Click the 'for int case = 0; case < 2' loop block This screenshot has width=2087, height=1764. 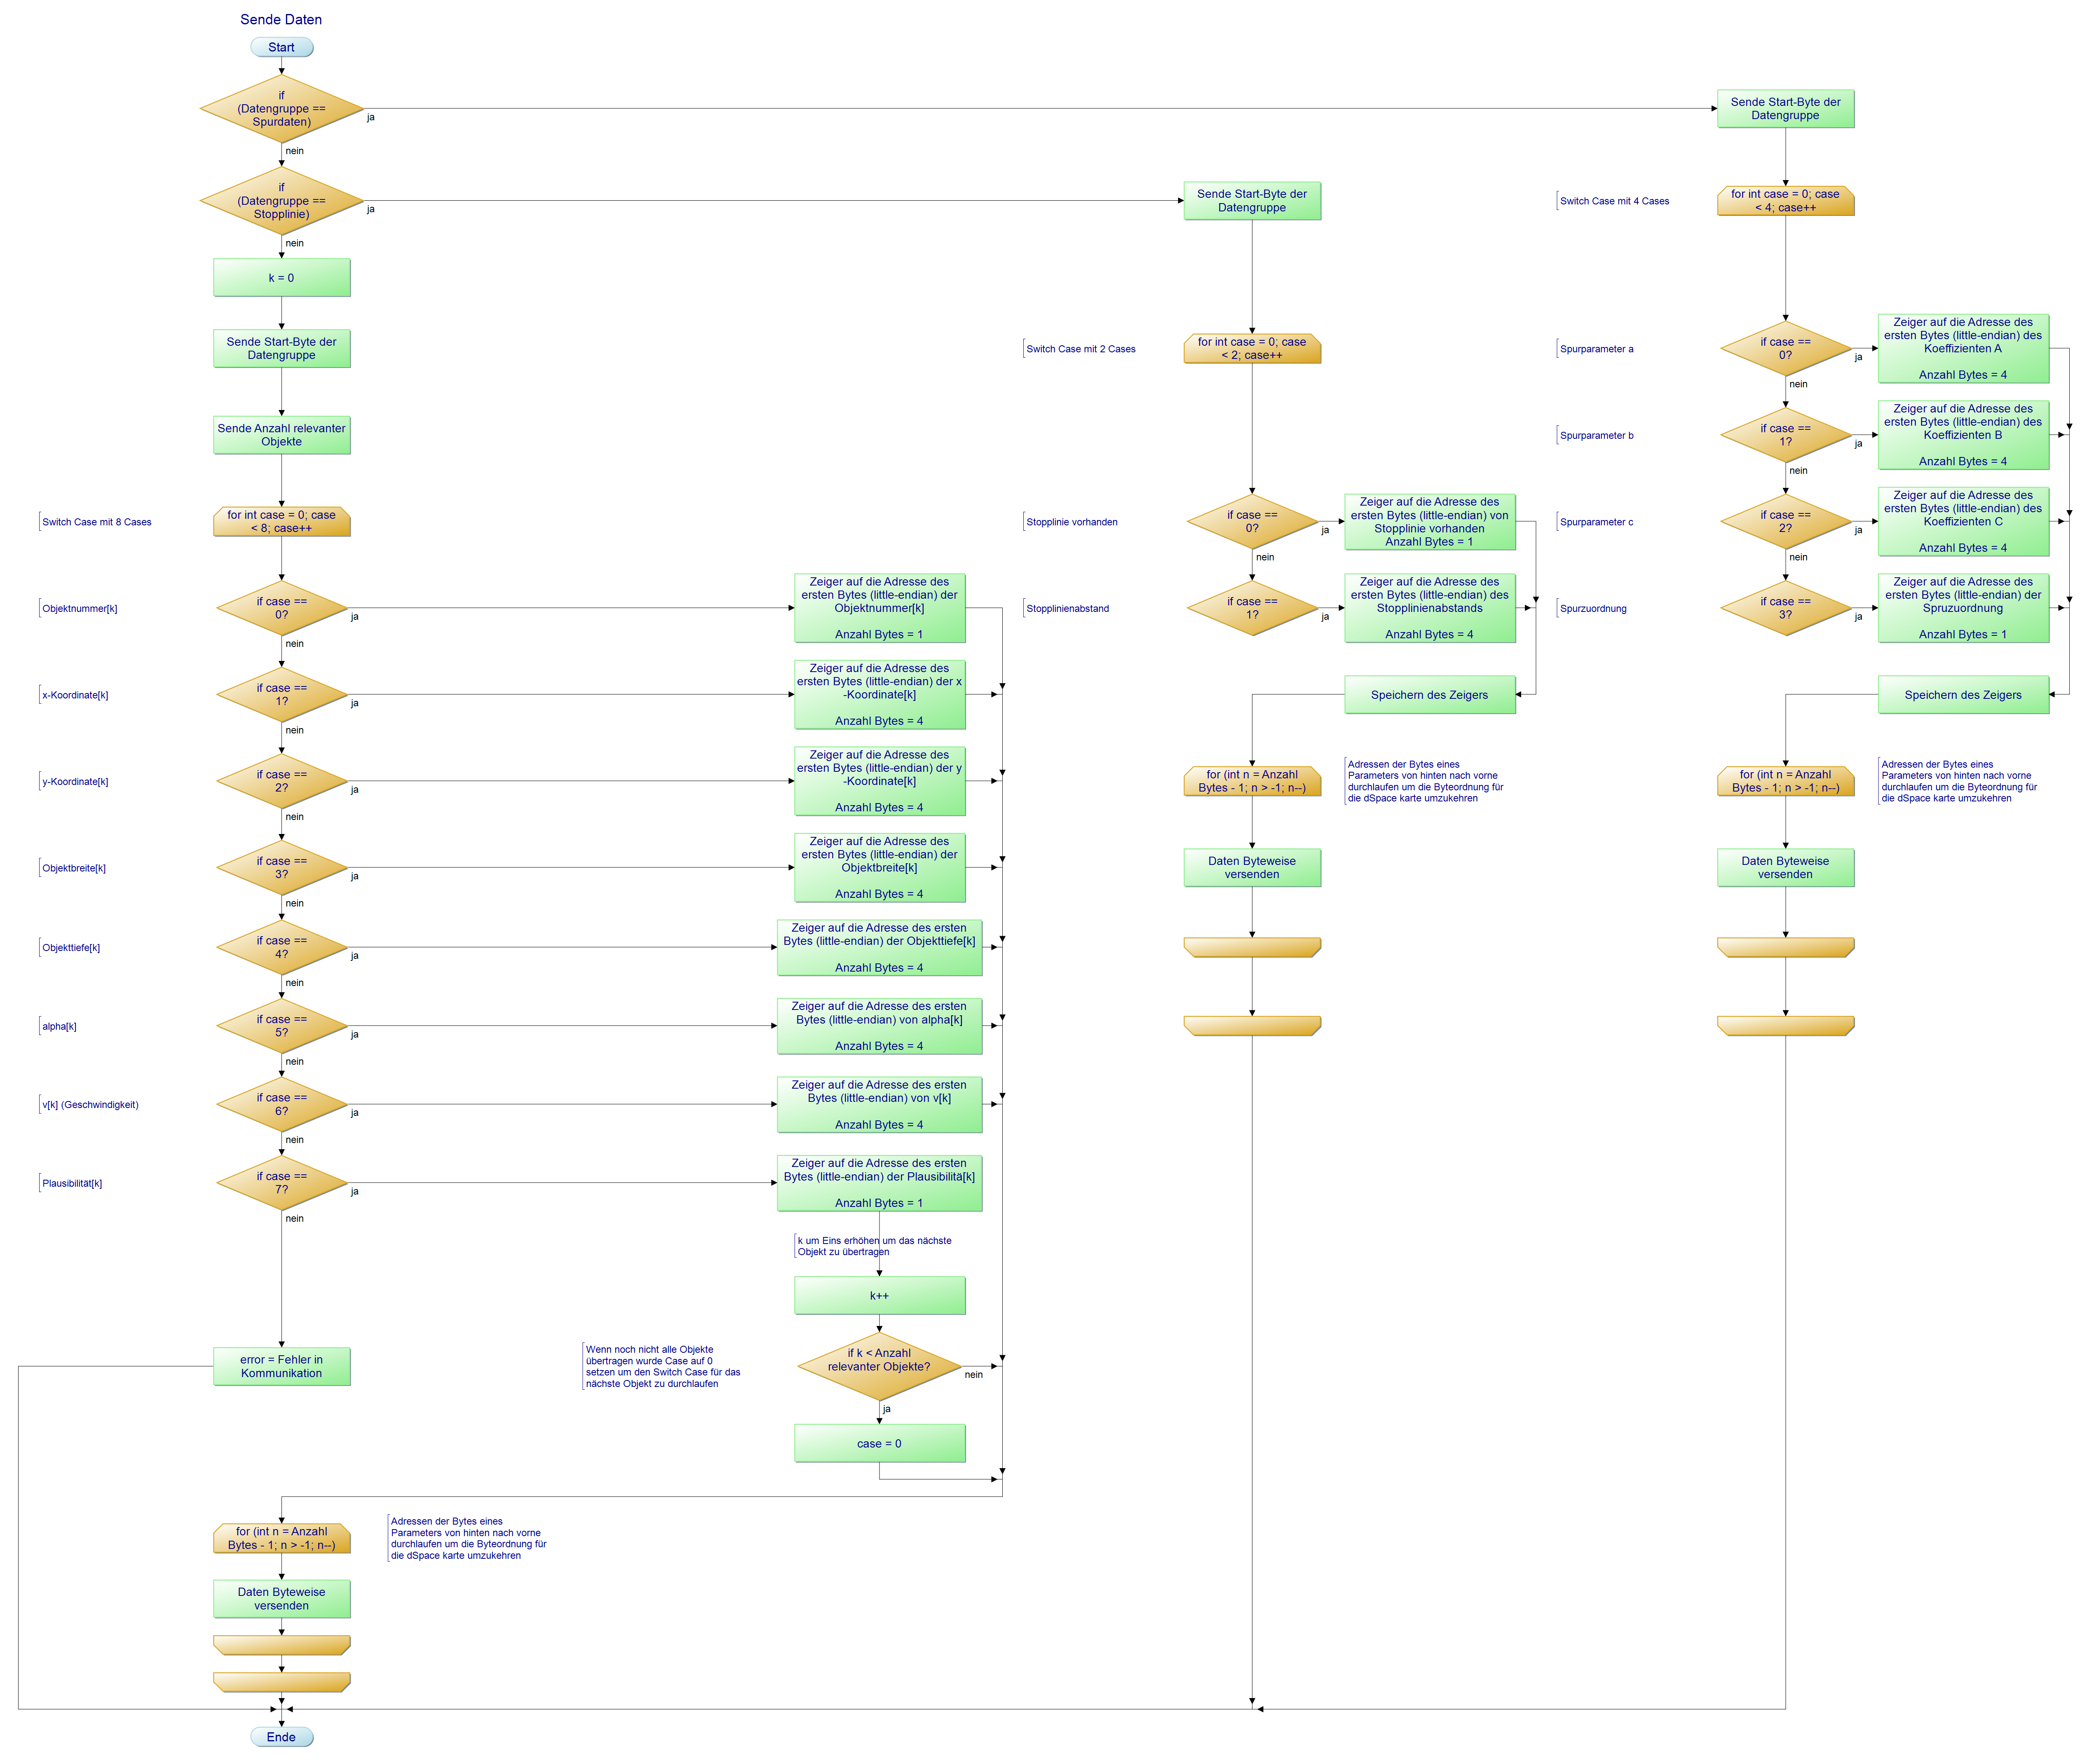(1252, 349)
